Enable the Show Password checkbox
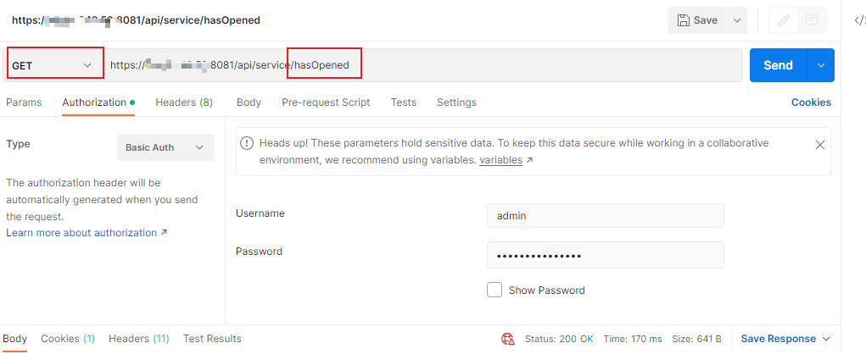 494,290
